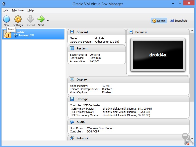The width and height of the screenshot is (196, 147).
Task: Click the Storage section disk icon
Action: [x=72, y=99]
